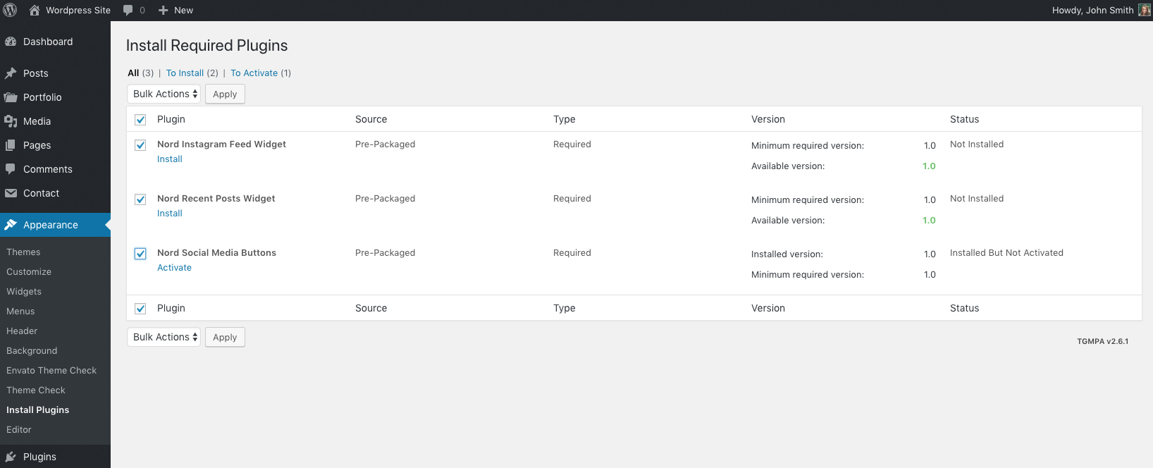Screen dimensions: 1153x468
Task: Click Nord Instagram Feed Widget plugin name
Action: [221, 144]
